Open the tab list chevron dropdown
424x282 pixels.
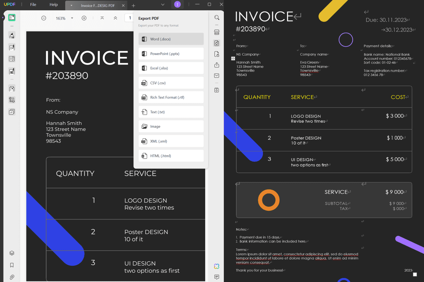click(163, 5)
